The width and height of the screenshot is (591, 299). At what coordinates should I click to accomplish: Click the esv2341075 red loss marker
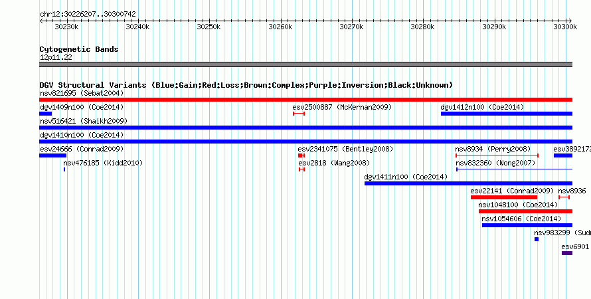click(x=301, y=155)
